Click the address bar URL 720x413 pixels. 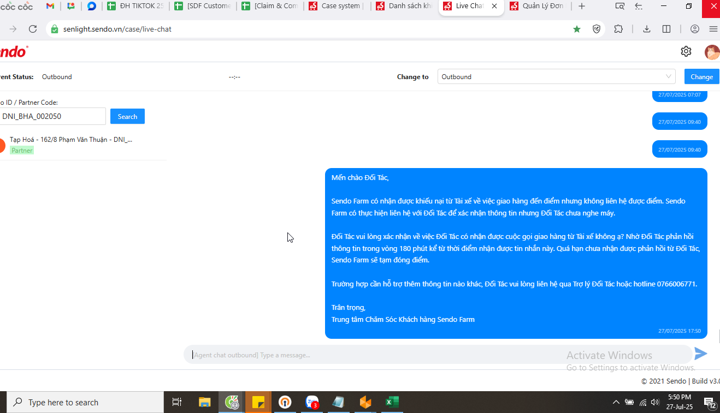click(117, 29)
